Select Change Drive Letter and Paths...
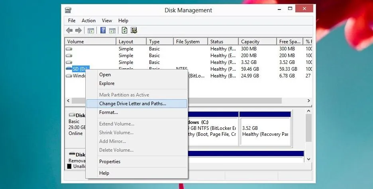The width and height of the screenshot is (373, 189). point(137,104)
